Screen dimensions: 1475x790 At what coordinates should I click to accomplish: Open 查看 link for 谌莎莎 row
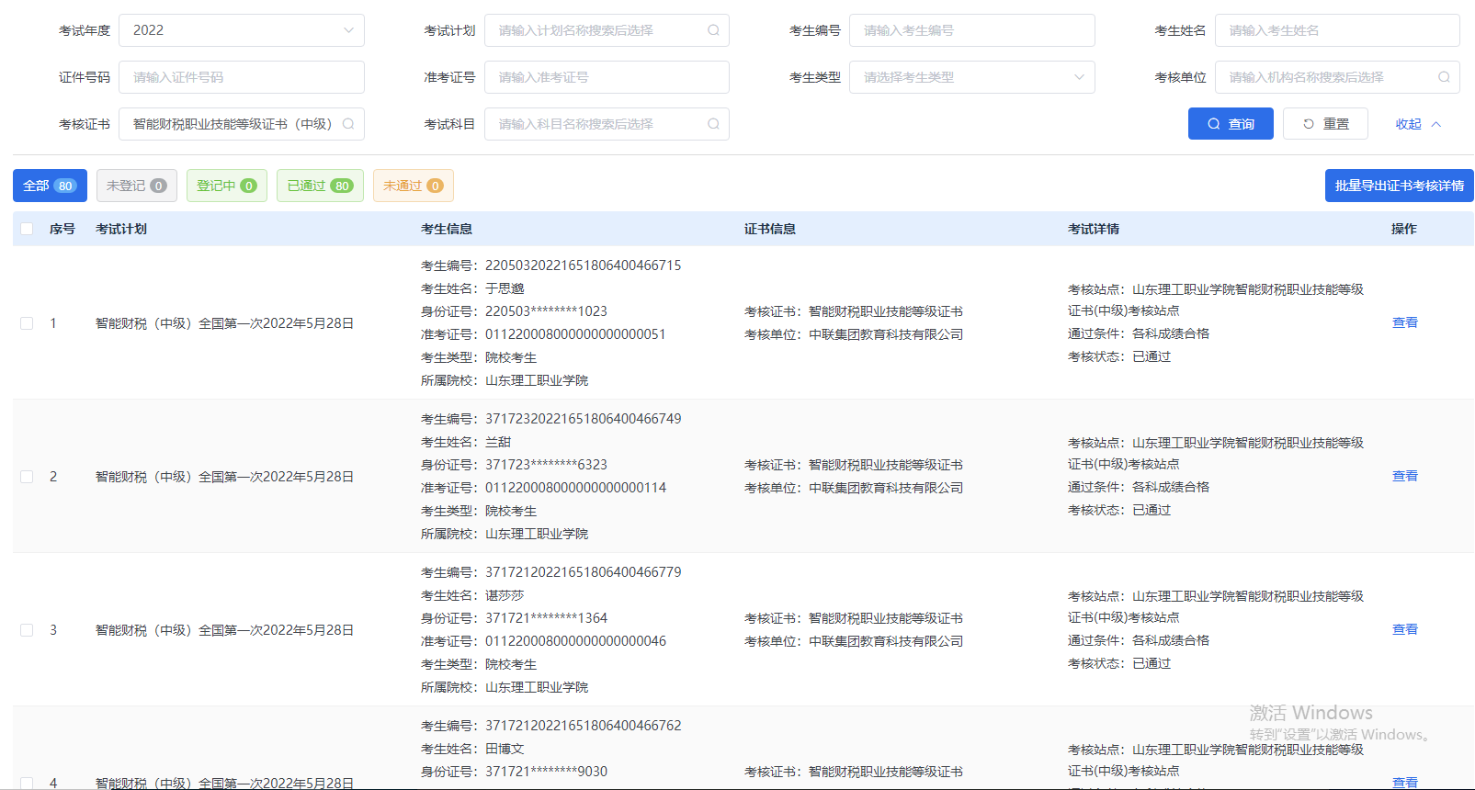pyautogui.click(x=1405, y=629)
